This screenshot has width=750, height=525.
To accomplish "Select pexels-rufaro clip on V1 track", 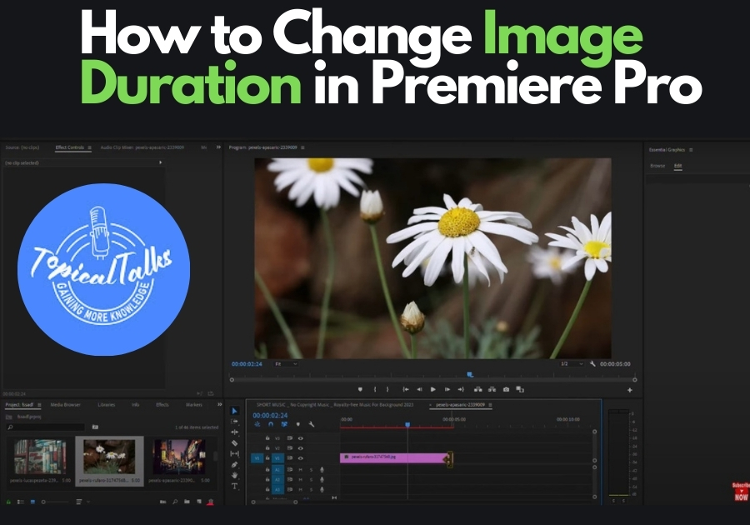I will 396,458.
